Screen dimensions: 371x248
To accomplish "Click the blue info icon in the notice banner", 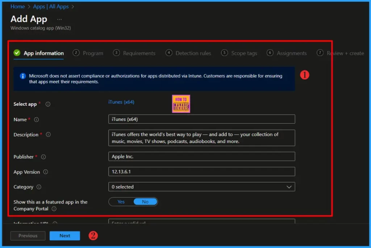I will (23, 76).
